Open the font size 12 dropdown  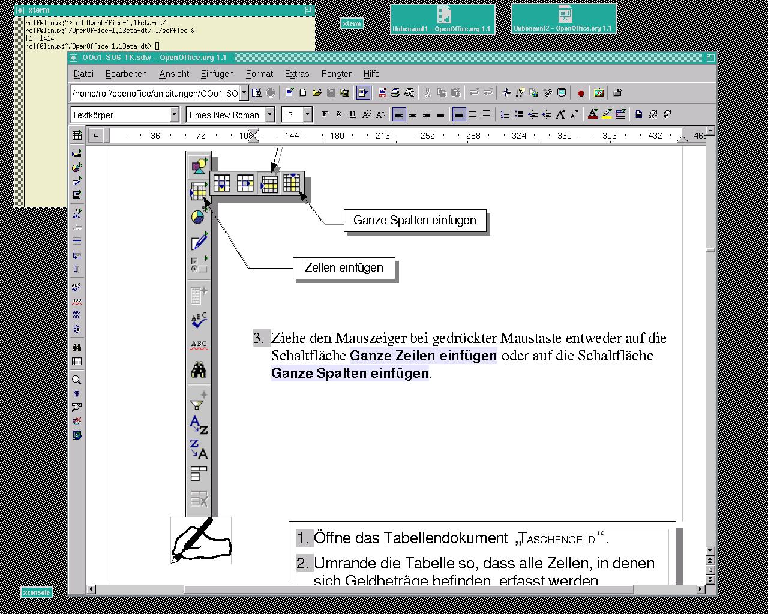click(307, 115)
